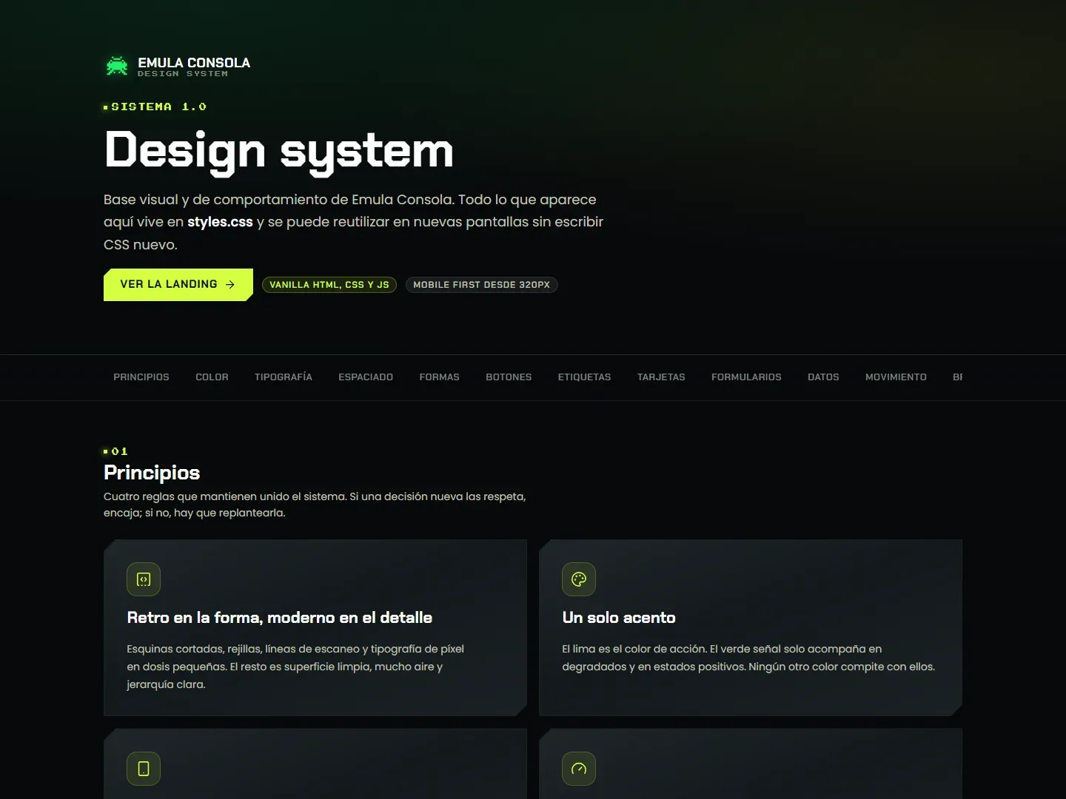1066x799 pixels.
Task: Click the code brackets icon in the Retro card
Action: click(x=144, y=579)
